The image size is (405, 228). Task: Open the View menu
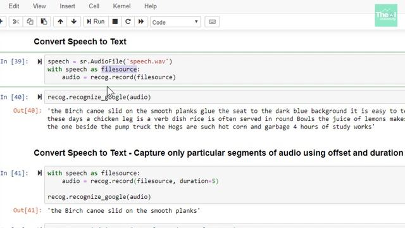click(x=39, y=6)
